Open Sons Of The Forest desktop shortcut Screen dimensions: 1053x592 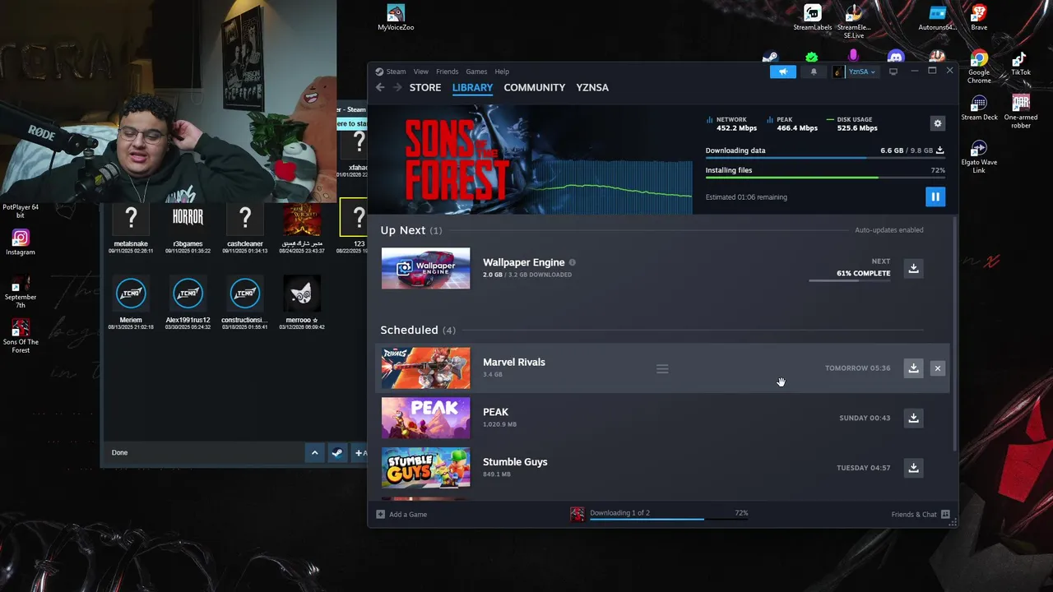click(x=21, y=337)
